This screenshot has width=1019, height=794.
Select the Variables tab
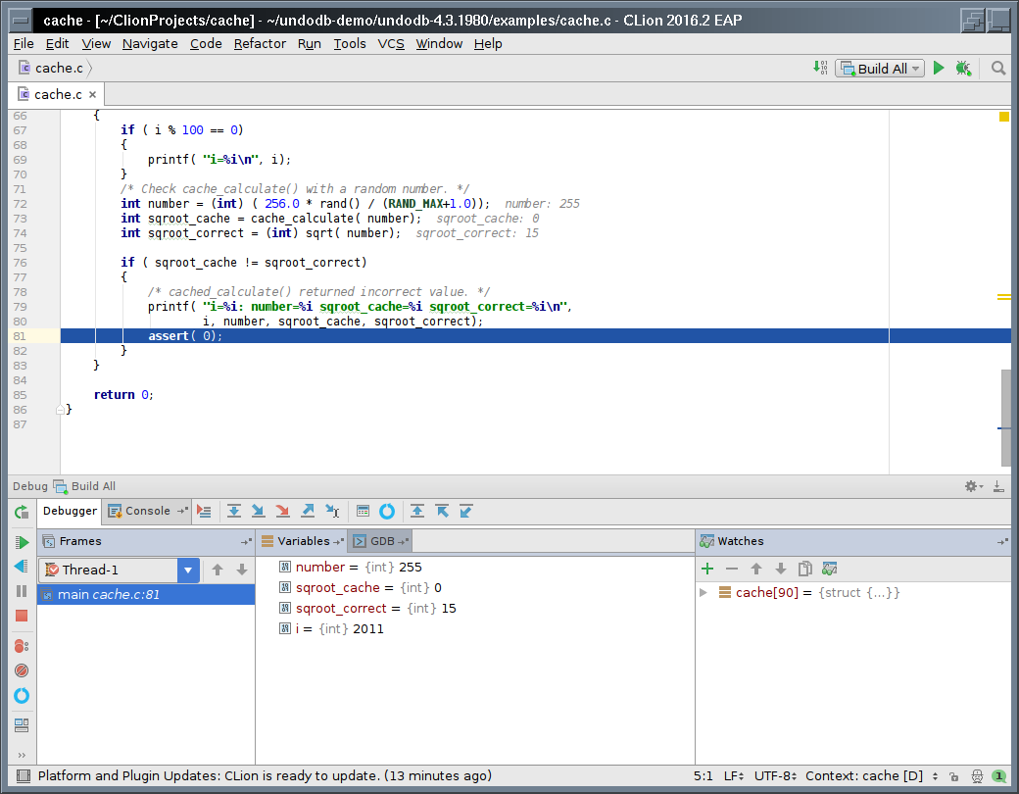(x=302, y=541)
